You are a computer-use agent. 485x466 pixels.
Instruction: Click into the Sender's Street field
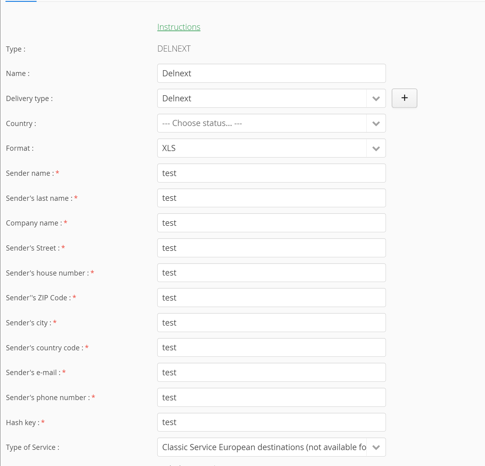click(271, 248)
